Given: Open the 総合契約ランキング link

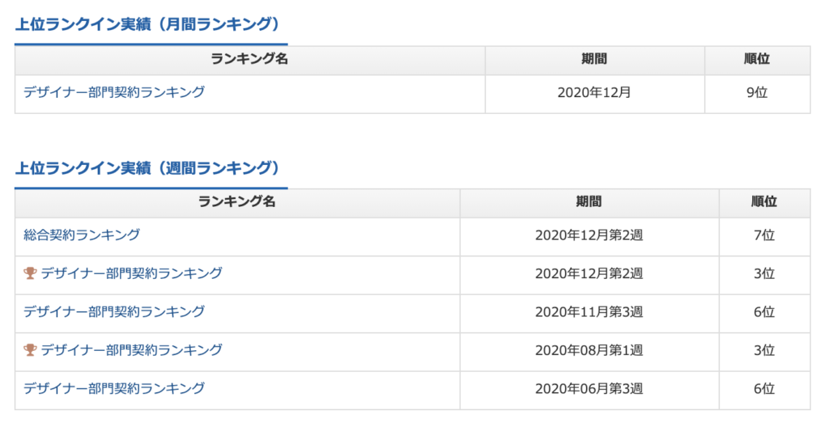Looking at the screenshot, I should 82,235.
